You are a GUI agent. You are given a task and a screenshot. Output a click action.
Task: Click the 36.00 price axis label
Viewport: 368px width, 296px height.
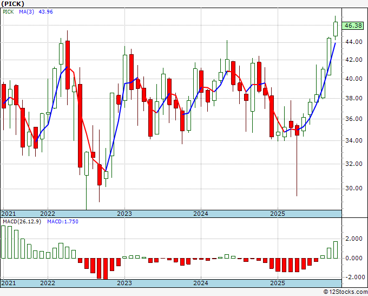(x=354, y=119)
